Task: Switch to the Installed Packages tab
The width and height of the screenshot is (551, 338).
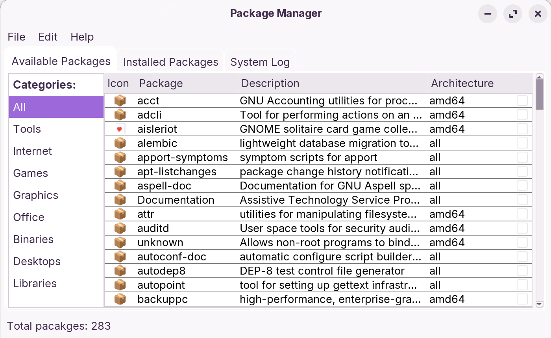Action: (x=170, y=62)
